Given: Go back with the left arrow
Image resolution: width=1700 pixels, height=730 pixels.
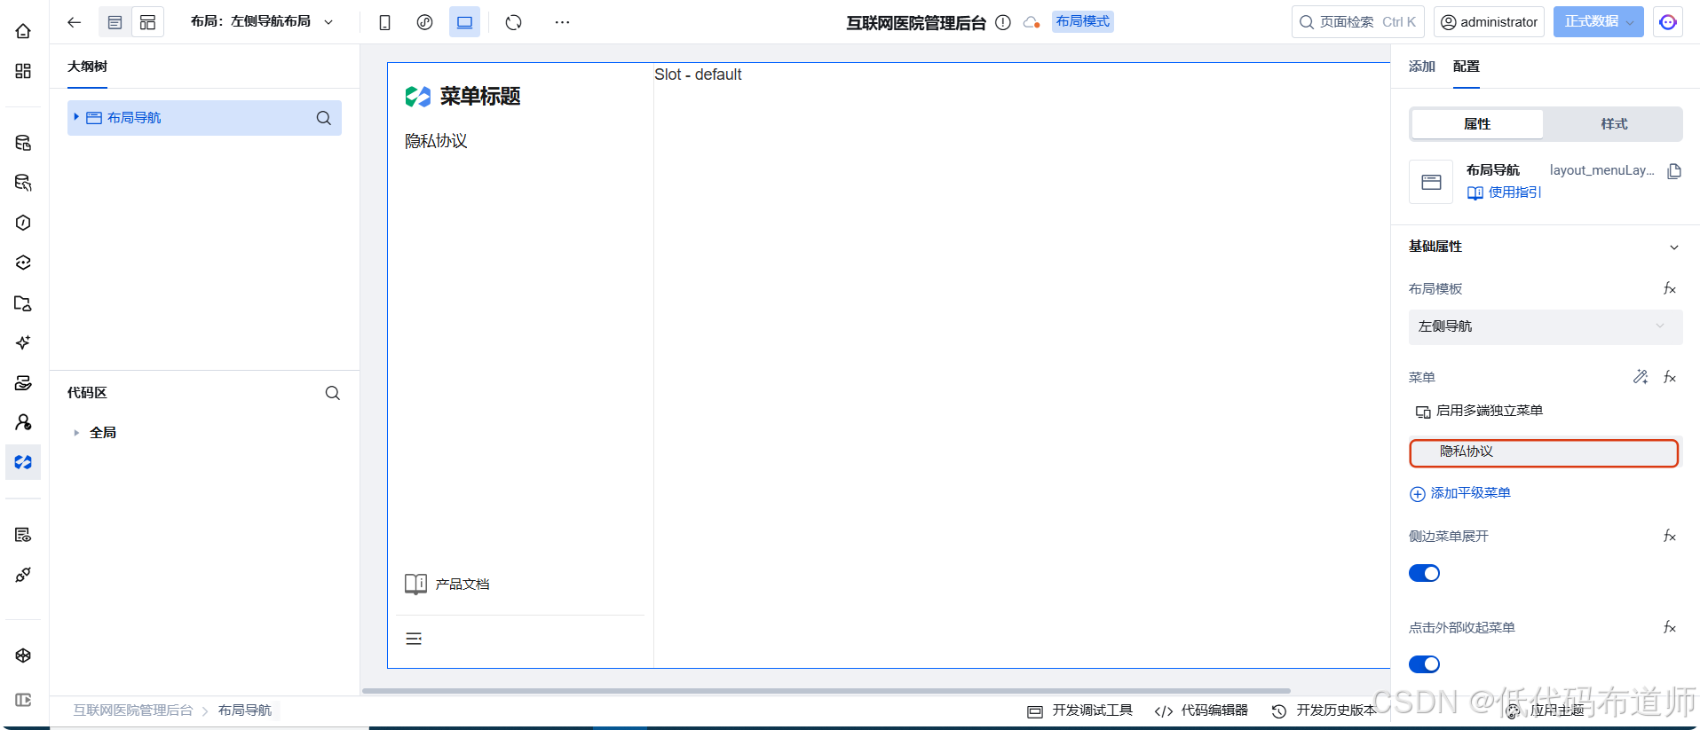Looking at the screenshot, I should click(x=75, y=22).
